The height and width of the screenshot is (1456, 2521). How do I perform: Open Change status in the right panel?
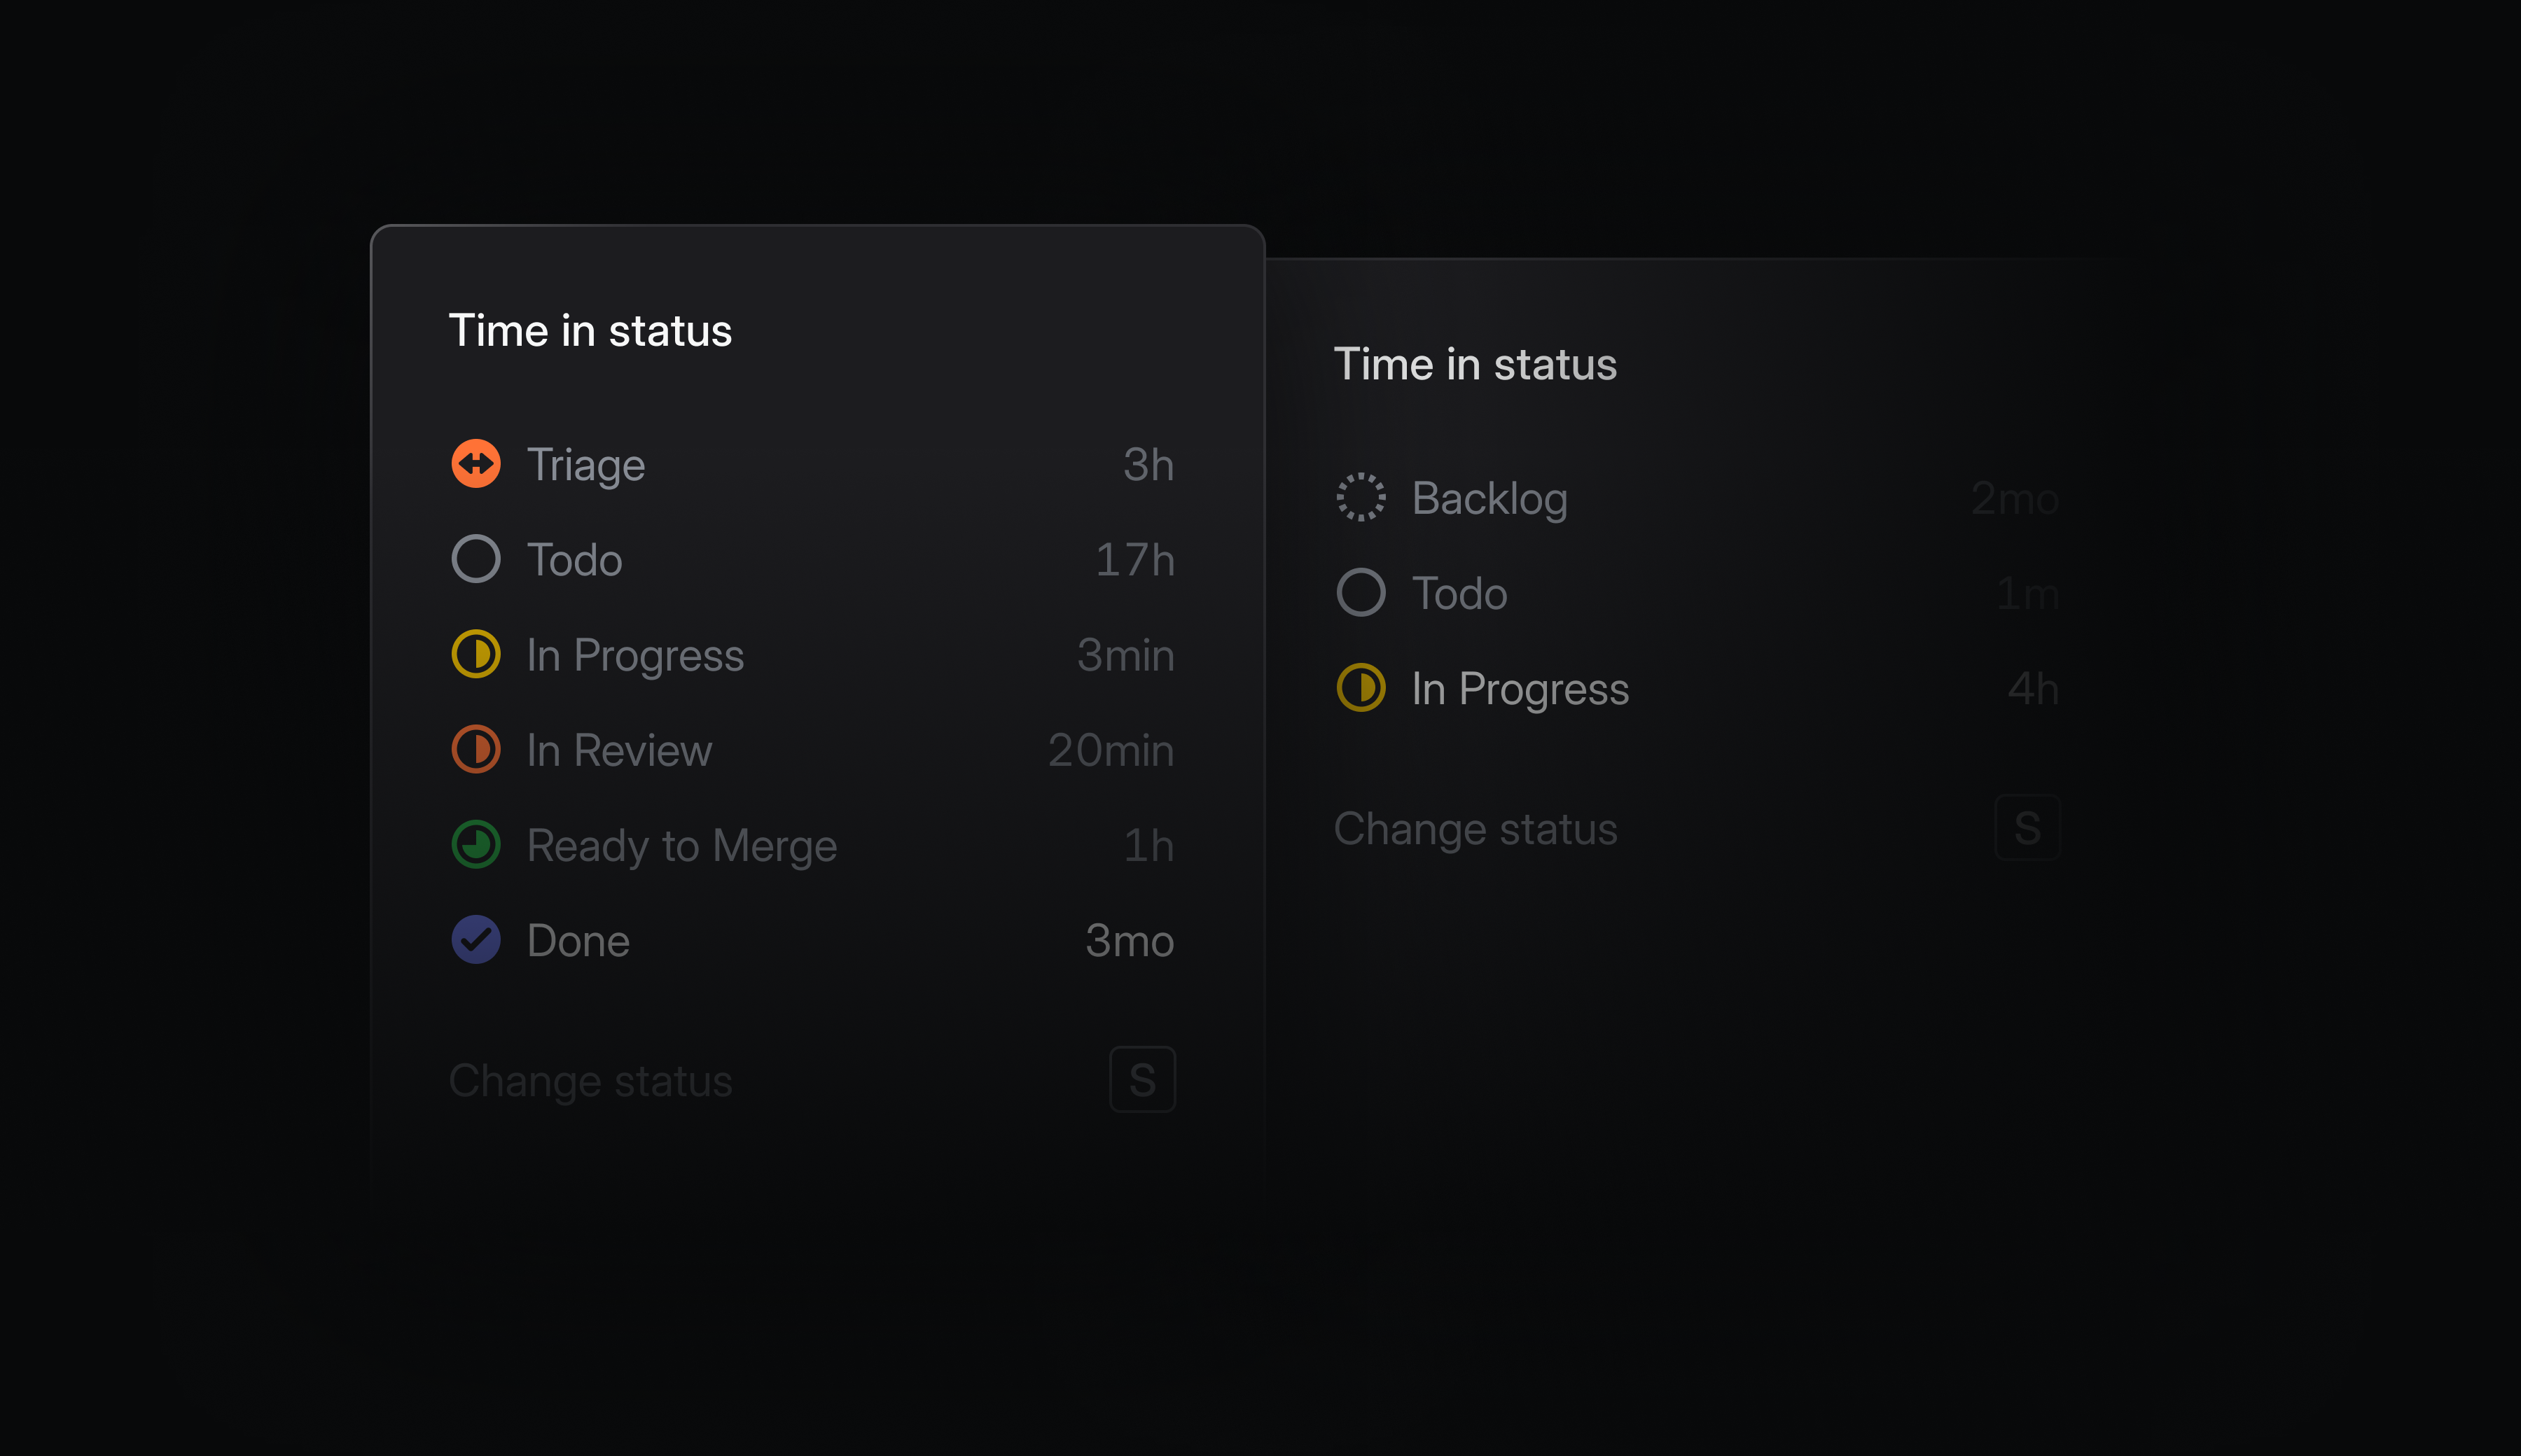tap(1478, 828)
